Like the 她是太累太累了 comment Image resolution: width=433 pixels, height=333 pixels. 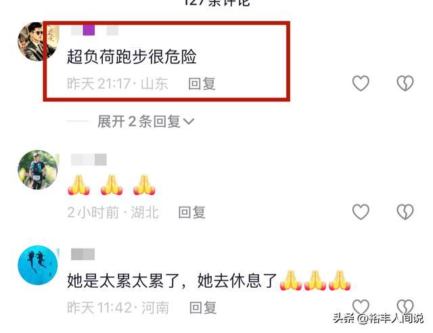(x=361, y=307)
